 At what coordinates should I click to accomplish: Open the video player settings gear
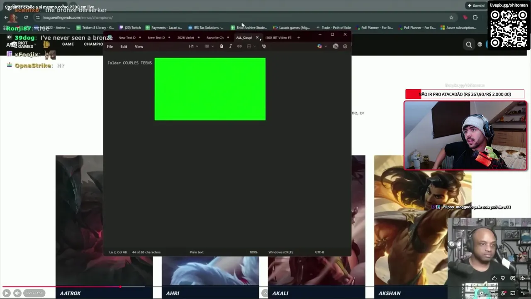click(x=503, y=293)
